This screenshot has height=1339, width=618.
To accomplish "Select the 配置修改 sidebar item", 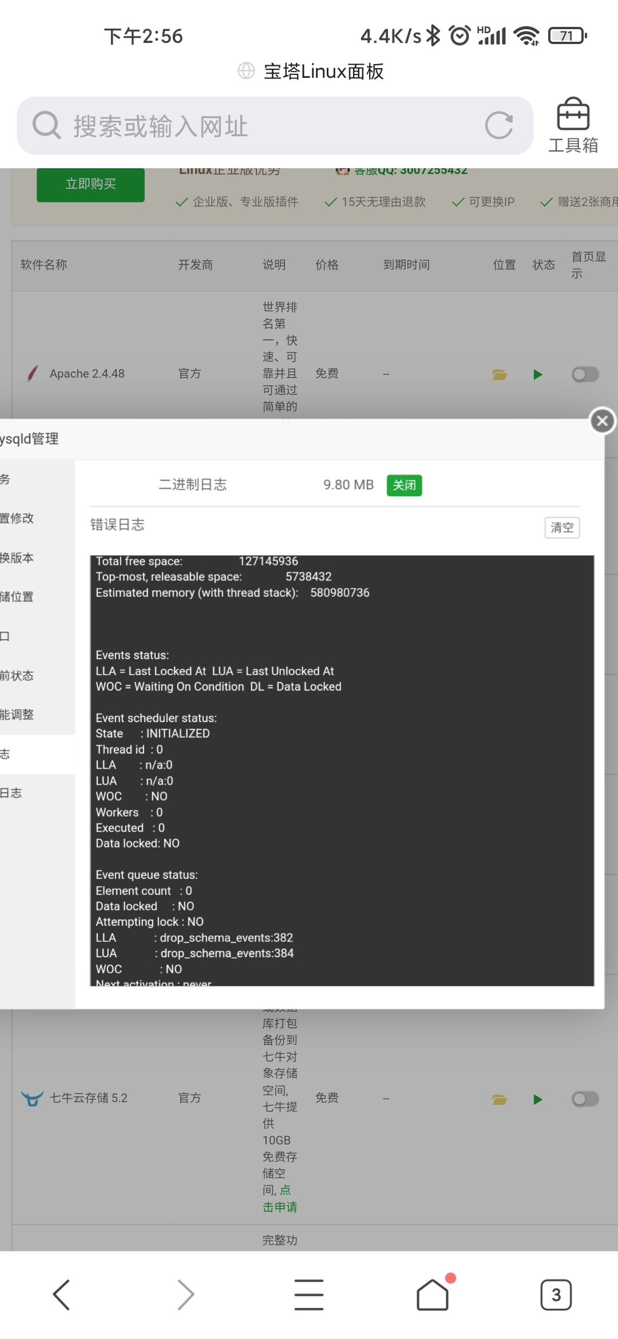I will [37, 518].
